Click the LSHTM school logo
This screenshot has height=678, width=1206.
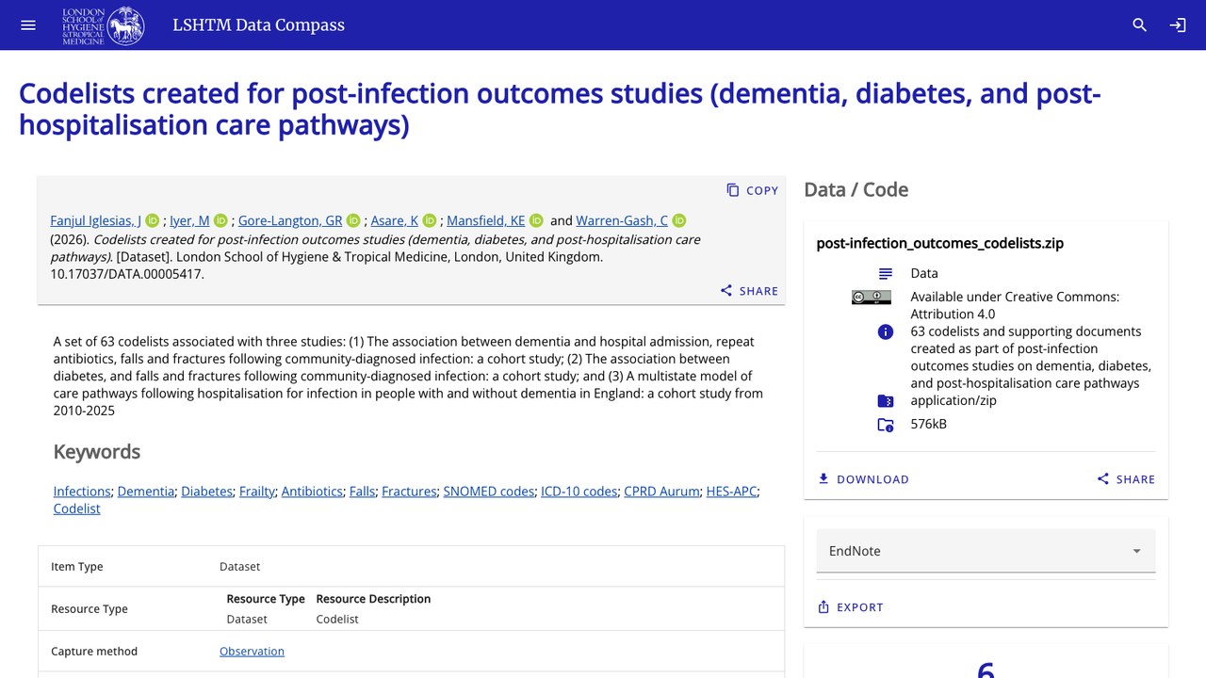click(104, 25)
